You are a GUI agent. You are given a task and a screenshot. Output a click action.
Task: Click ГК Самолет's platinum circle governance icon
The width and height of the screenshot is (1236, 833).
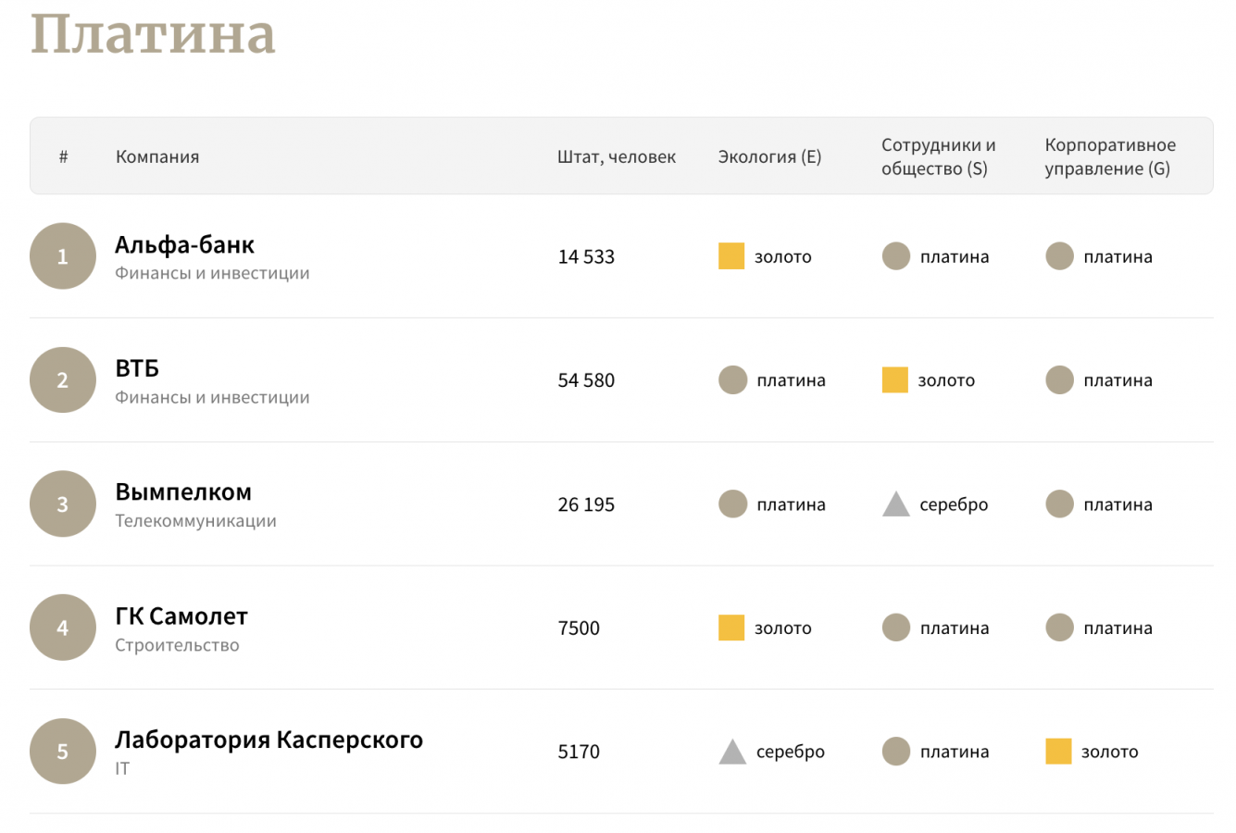(x=1059, y=628)
